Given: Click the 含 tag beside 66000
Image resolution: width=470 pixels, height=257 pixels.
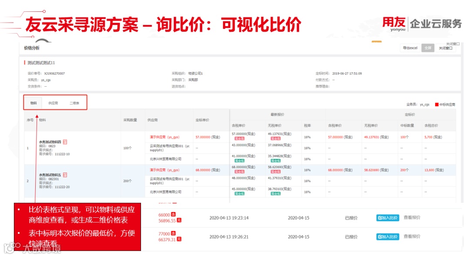Looking at the screenshot, I should [x=173, y=214].
